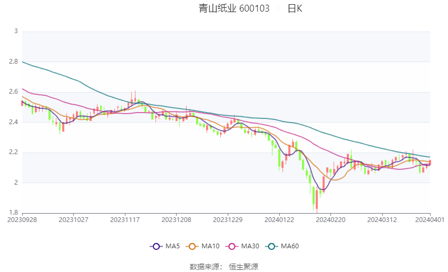Select the 20231117 date axis label
Viewport: 448px width, 272px height.
(x=125, y=219)
